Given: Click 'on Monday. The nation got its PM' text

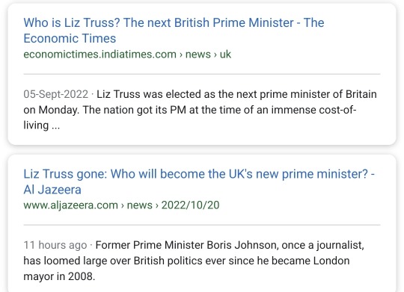Looking at the screenshot, I should [105, 110].
